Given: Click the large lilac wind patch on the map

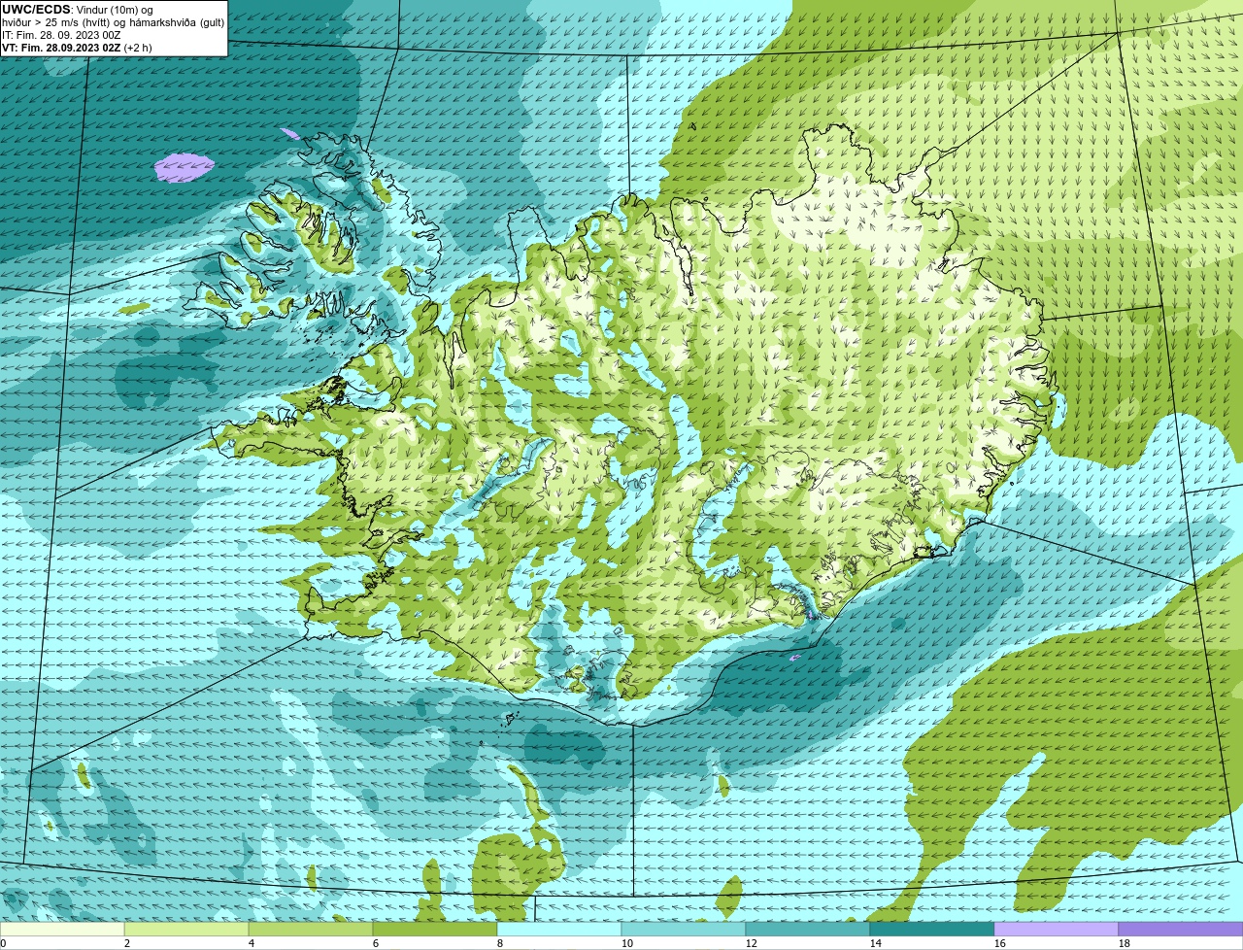Looking at the screenshot, I should (184, 167).
